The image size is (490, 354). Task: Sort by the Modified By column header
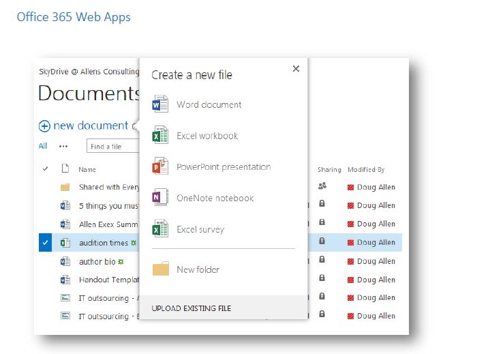pos(366,169)
